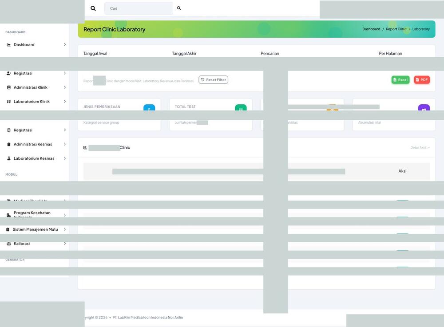
Task: Click the Reset Filter button
Action: pos(213,80)
